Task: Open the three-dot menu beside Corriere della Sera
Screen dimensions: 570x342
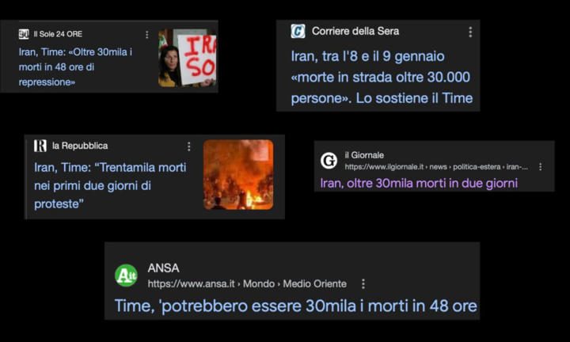Action: click(470, 32)
